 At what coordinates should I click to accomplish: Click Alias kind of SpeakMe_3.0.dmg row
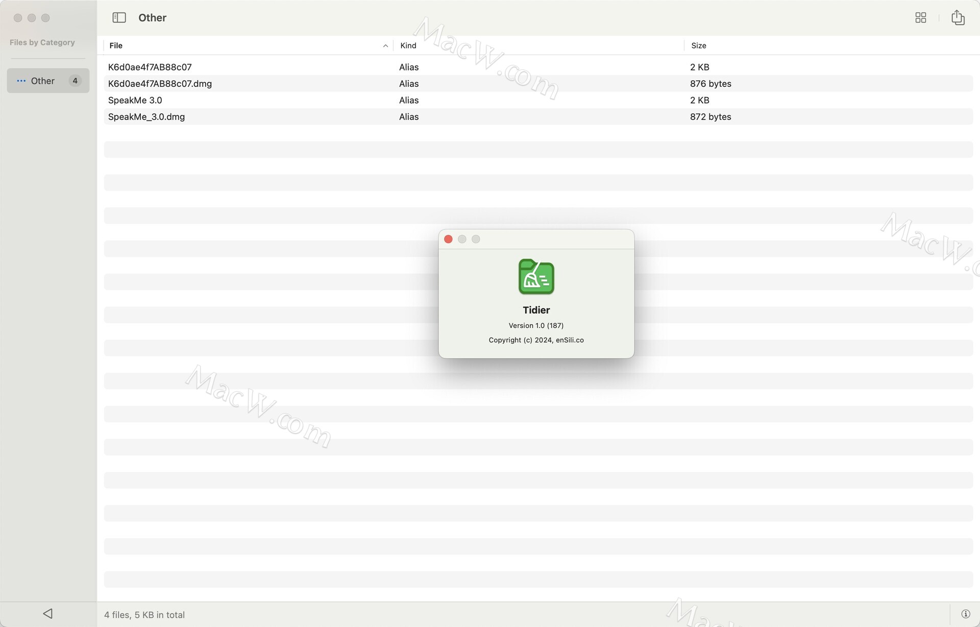tap(409, 117)
